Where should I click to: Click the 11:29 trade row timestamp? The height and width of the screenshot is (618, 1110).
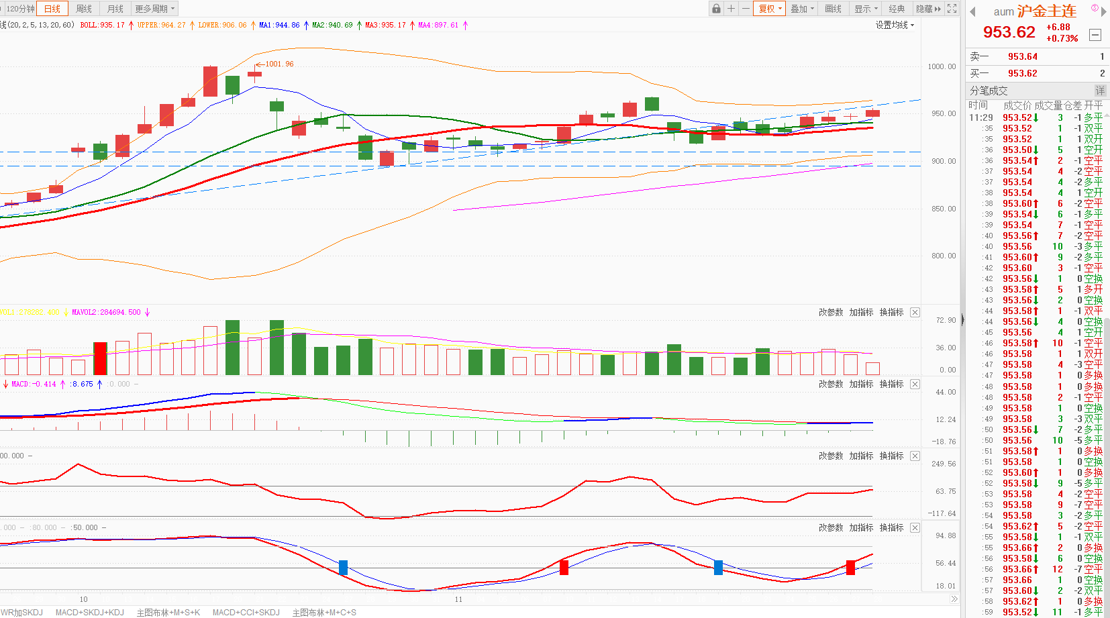coord(980,117)
